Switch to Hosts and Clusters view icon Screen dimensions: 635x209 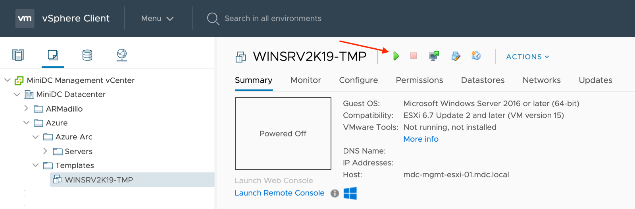18,55
